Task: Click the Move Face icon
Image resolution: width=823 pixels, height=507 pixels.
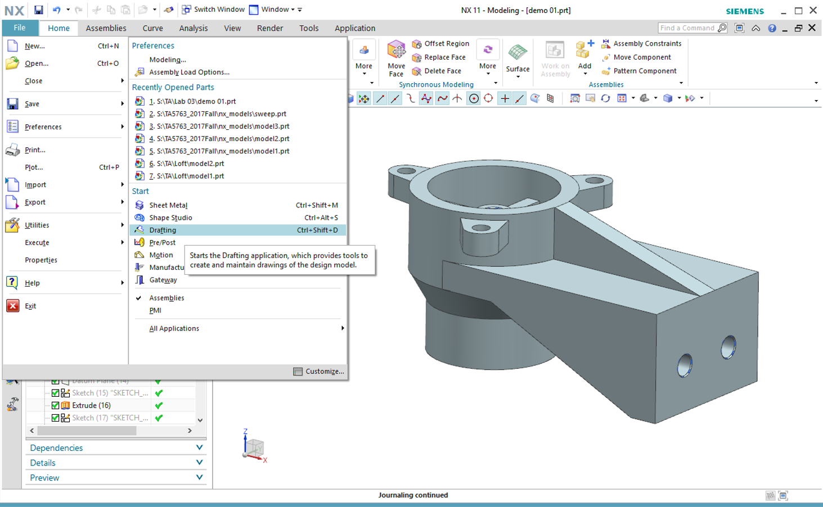Action: point(396,57)
